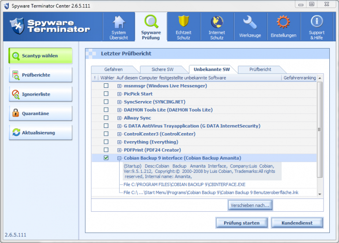Viewport: 339px width, 243px height.
Task: Click the scrollbar down arrow
Action: pyautogui.click(x=320, y=194)
